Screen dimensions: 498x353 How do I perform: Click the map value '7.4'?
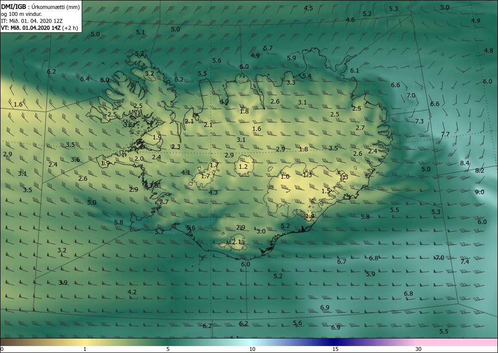[465, 261]
